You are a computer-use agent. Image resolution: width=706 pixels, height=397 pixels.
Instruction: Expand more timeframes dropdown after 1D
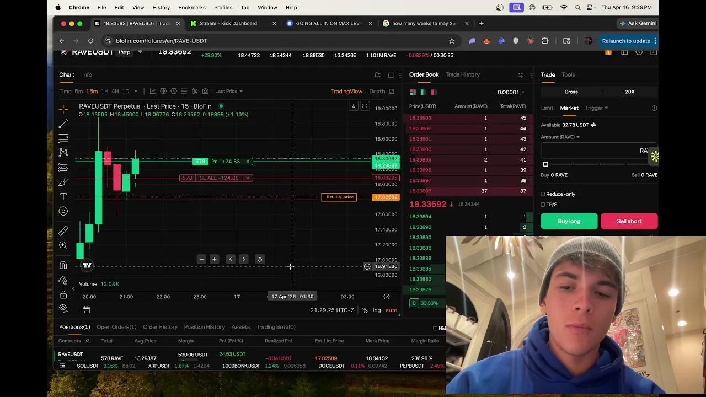point(136,91)
